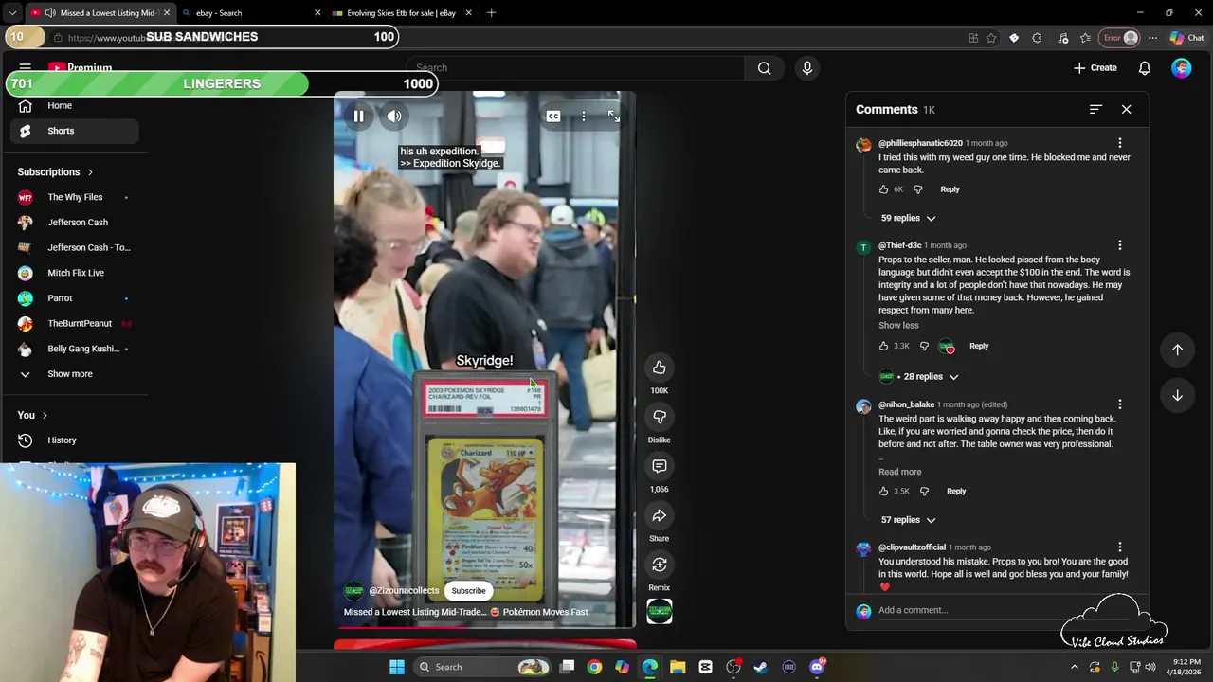Viewport: 1213px width, 682px height.
Task: Dislike the Short with thumbs down
Action: [660, 417]
